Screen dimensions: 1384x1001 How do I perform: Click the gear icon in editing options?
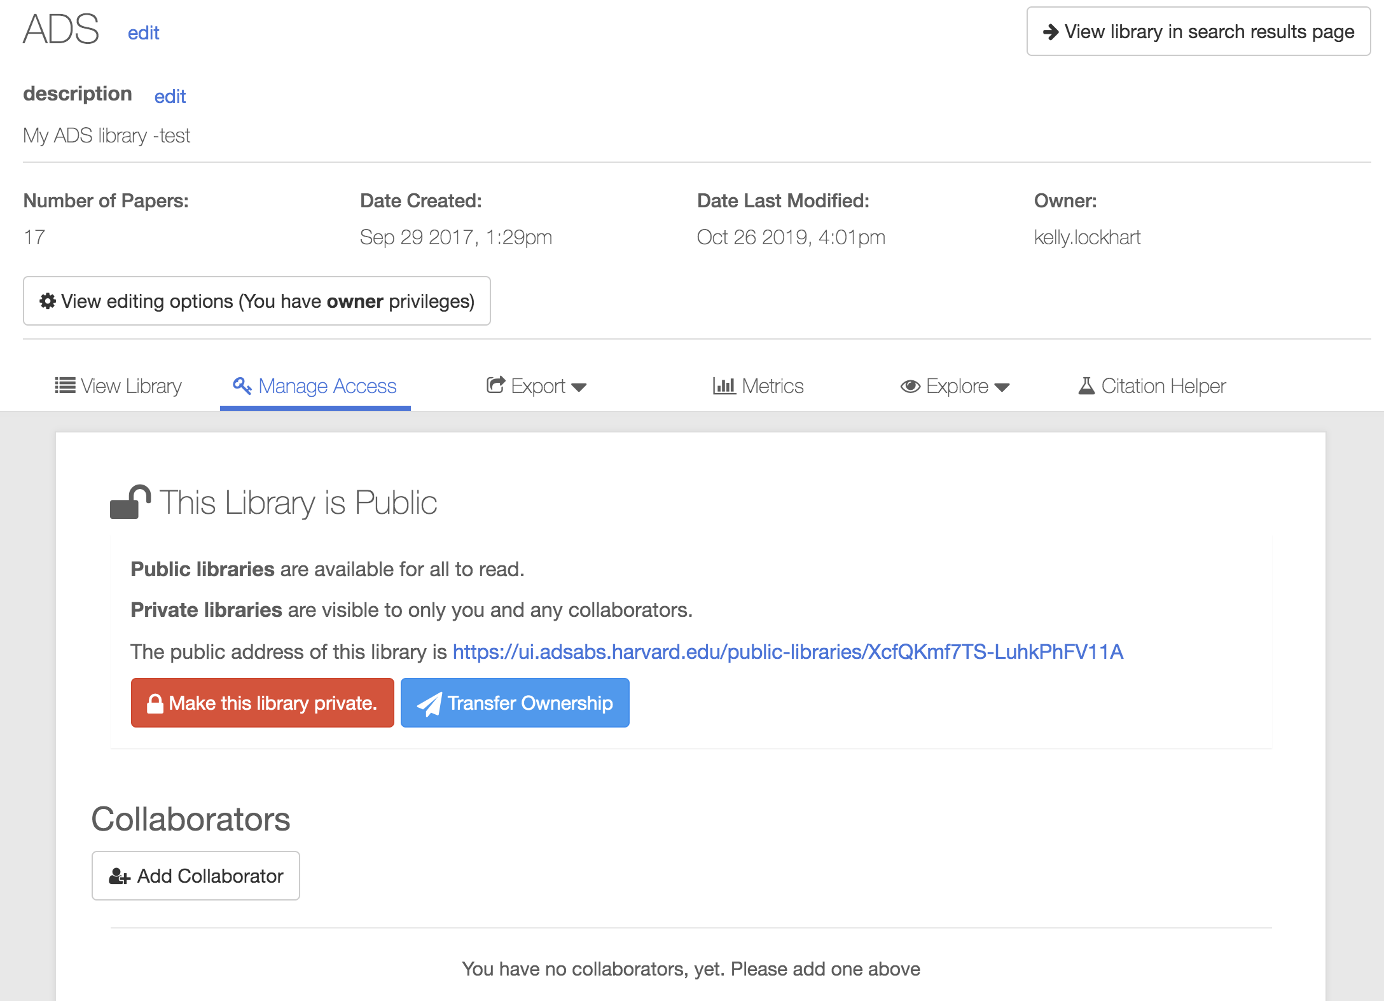coord(48,301)
